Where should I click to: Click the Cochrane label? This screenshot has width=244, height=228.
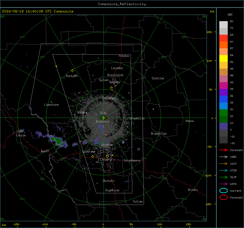coord(89,152)
